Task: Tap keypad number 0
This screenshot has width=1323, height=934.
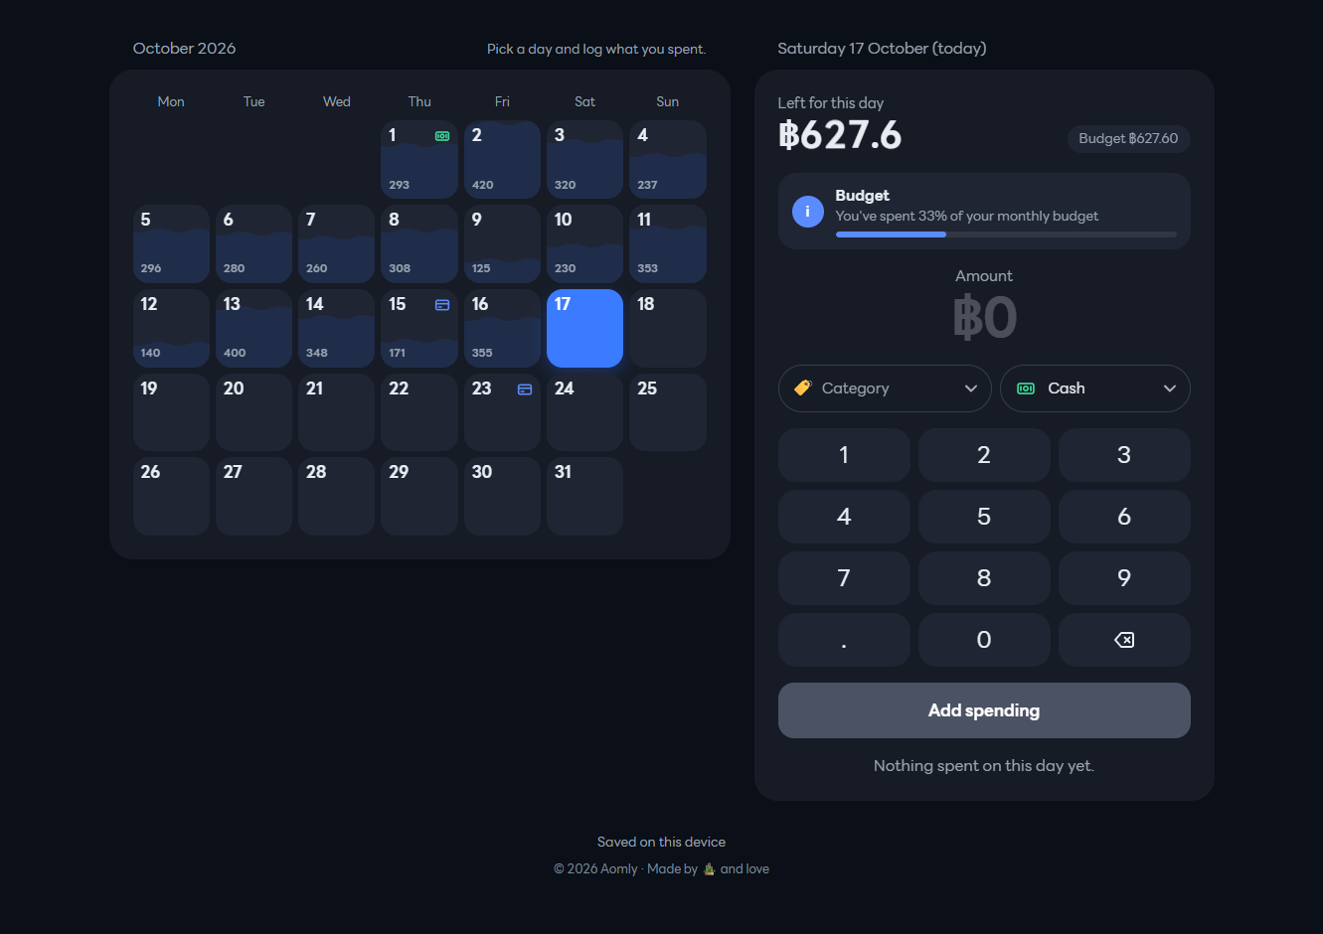Action: (984, 640)
